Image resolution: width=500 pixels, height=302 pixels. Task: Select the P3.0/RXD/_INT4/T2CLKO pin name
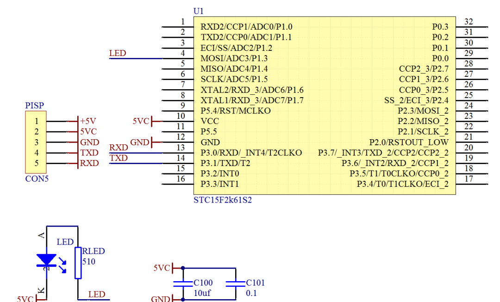[x=251, y=153]
